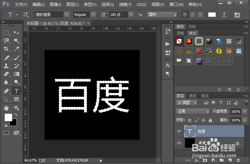The image size is (250, 164).
Task: Select the Hand tool
Action: pos(6,108)
